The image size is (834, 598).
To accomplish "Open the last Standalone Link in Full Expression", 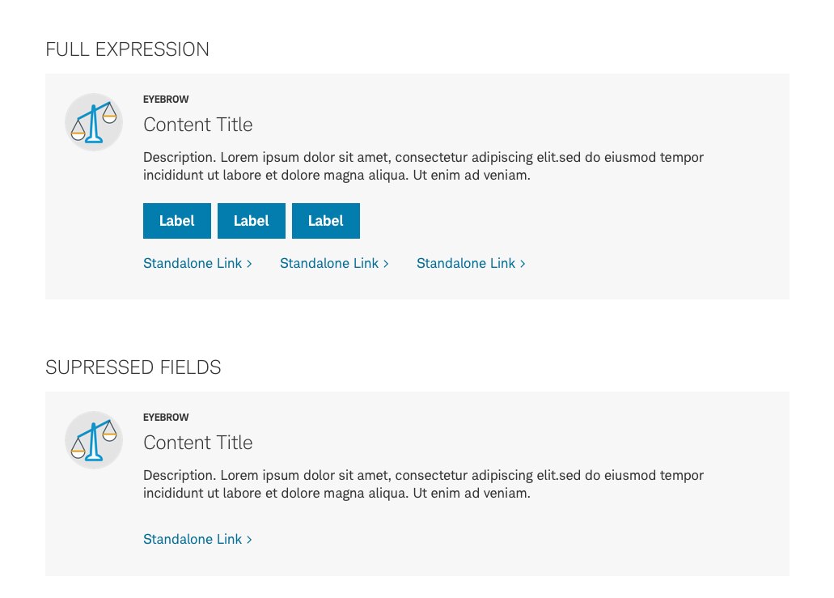I will click(x=471, y=263).
